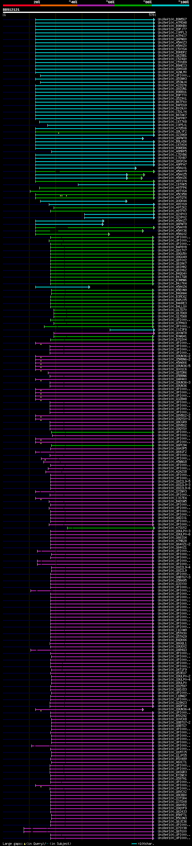Select the UniRef100_C0P5J1 label
192x846 pixels.
click(172, 125)
